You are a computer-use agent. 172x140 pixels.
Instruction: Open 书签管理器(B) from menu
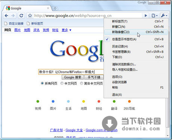(x=136, y=52)
